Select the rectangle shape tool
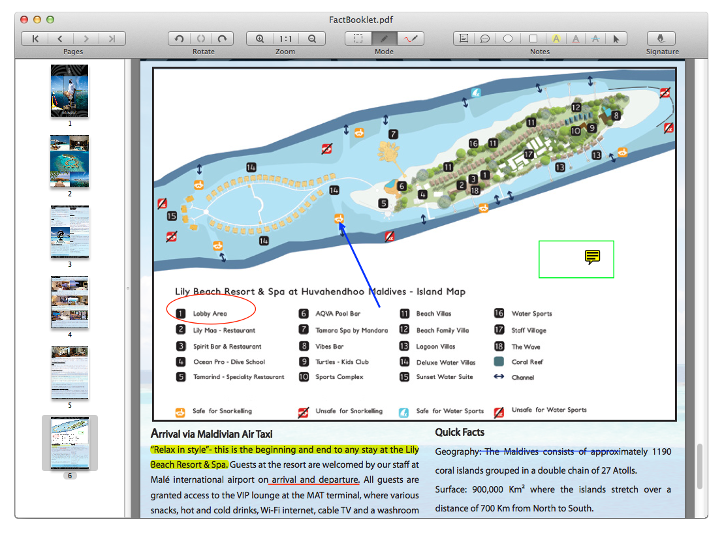The height and width of the screenshot is (533, 724). coord(533,38)
